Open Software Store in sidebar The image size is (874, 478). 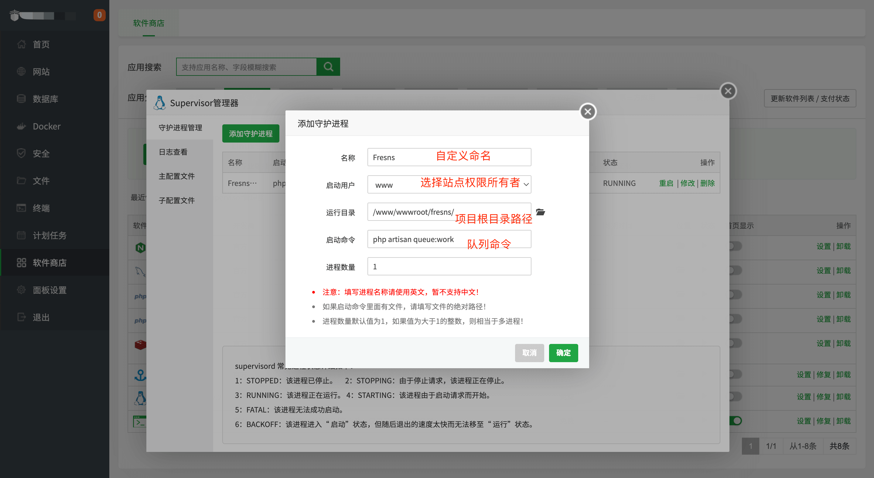click(55, 263)
